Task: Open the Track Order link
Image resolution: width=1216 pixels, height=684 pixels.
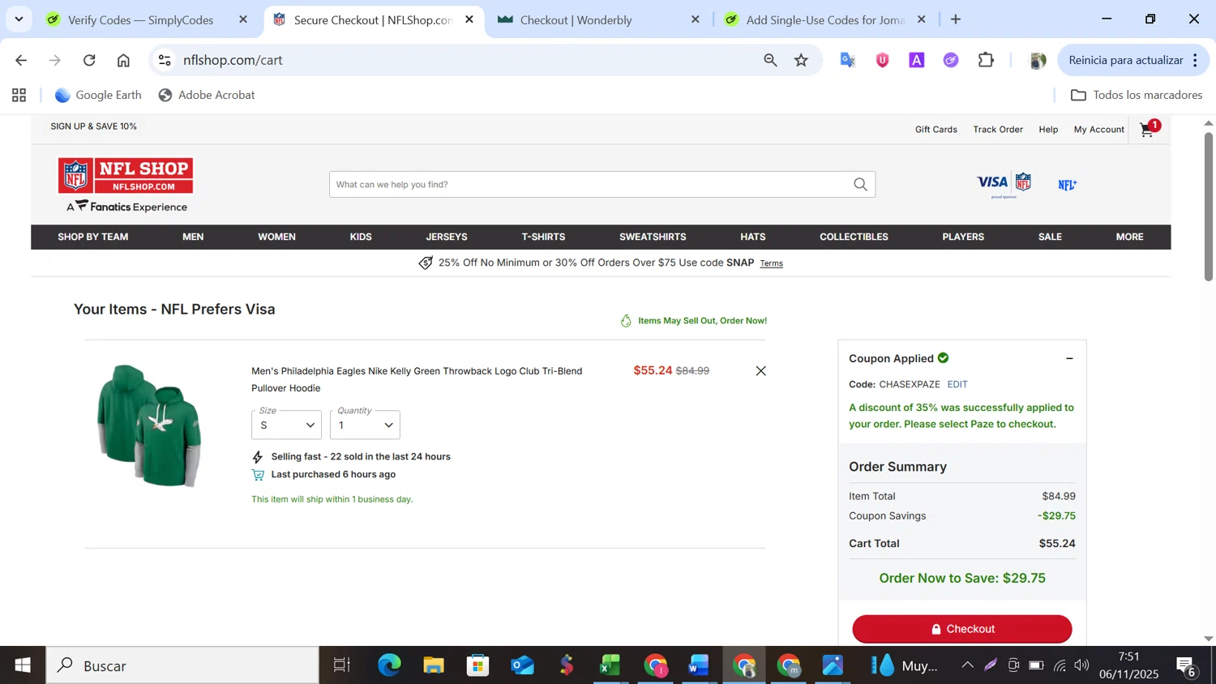Action: [x=998, y=130]
